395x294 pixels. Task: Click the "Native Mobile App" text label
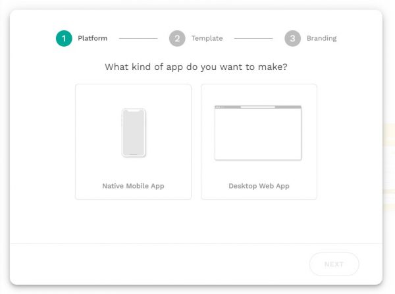133,186
